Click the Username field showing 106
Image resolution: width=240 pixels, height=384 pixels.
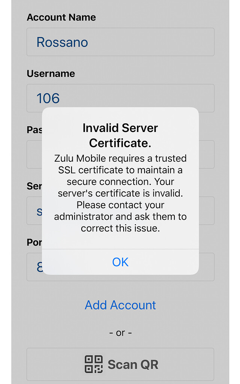121,98
